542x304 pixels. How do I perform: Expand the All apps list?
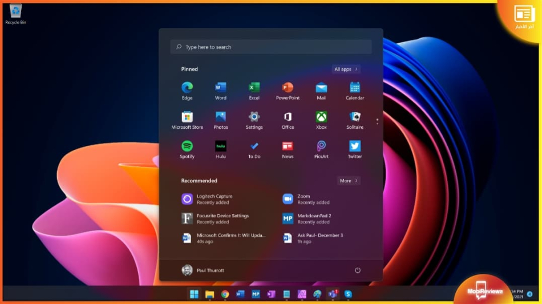(346, 69)
